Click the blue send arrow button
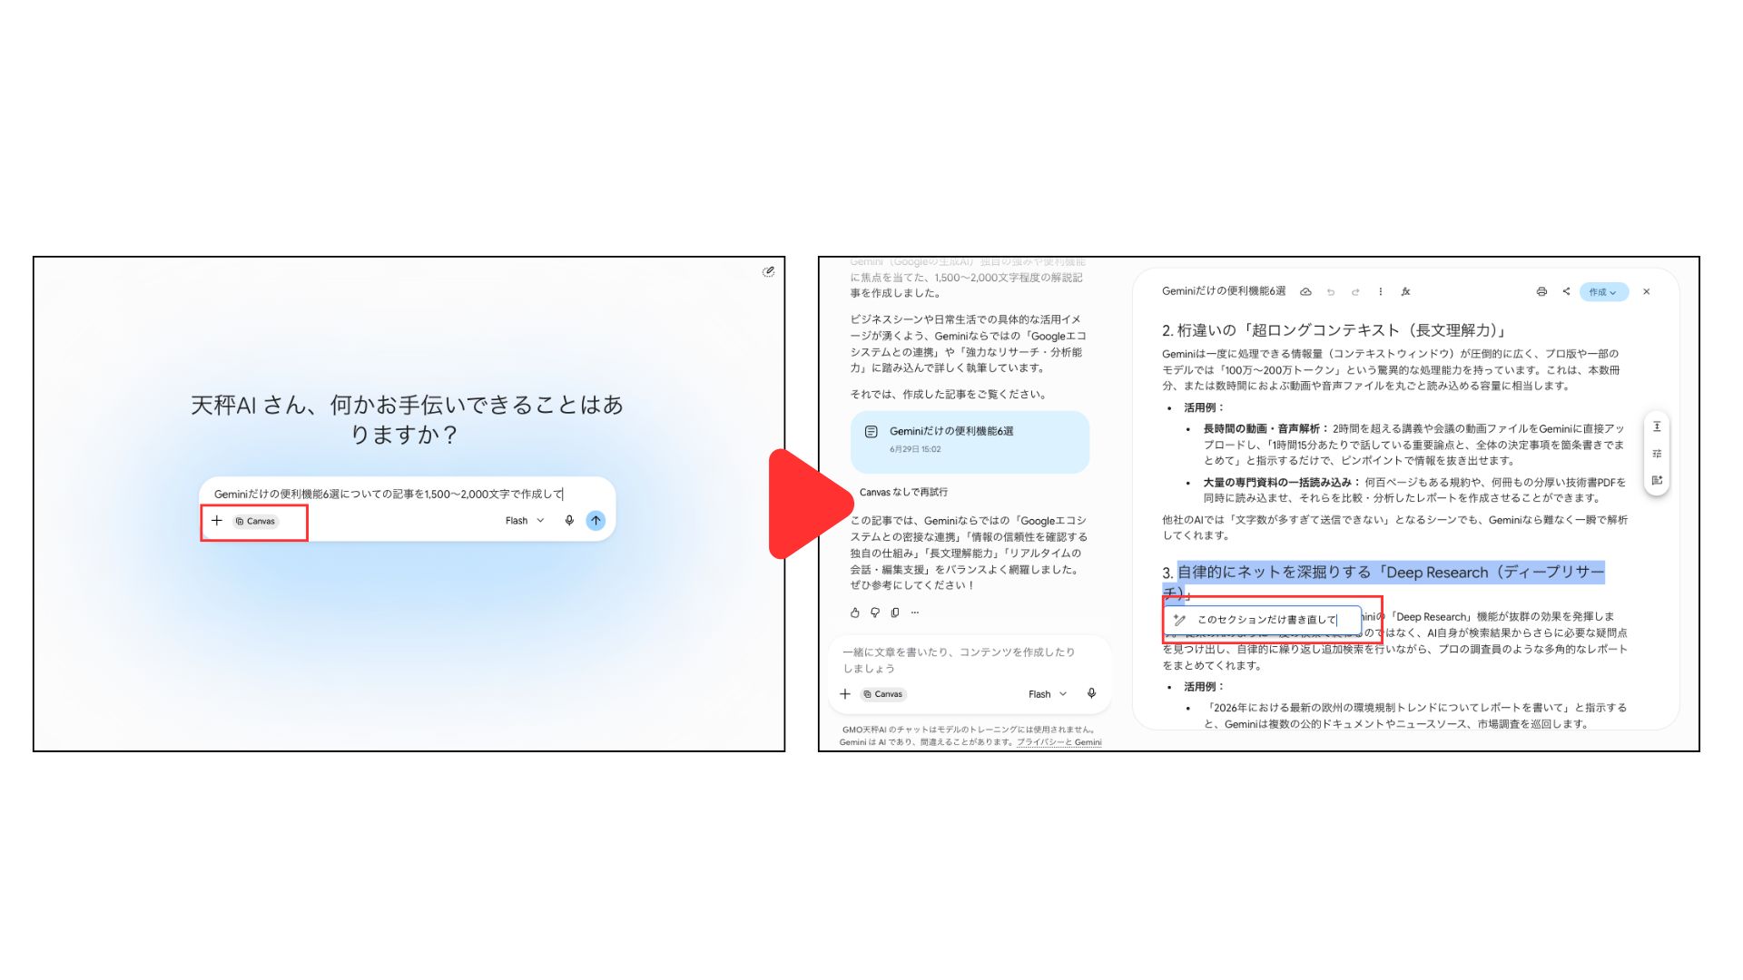The width and height of the screenshot is (1743, 980). click(x=596, y=521)
